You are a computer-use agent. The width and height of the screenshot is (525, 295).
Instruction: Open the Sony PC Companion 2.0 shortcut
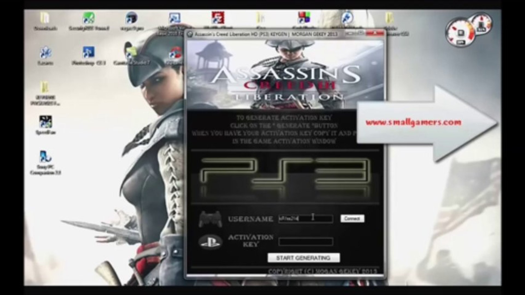[45, 163]
